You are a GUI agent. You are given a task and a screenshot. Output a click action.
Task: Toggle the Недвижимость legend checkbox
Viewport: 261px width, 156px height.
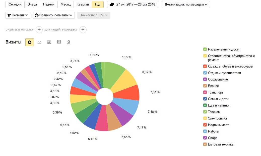click(x=205, y=125)
